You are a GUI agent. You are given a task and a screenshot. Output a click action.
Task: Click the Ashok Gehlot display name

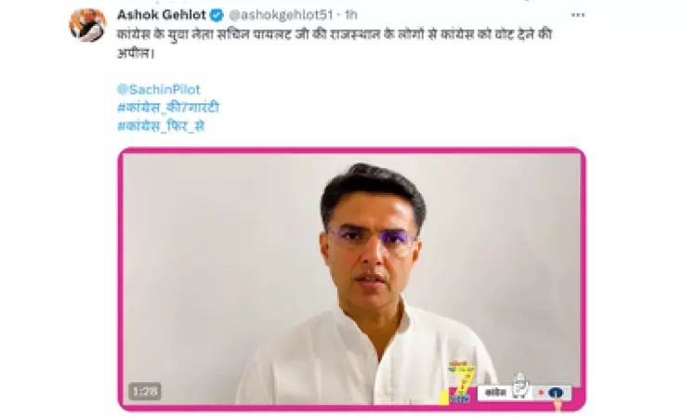(162, 15)
